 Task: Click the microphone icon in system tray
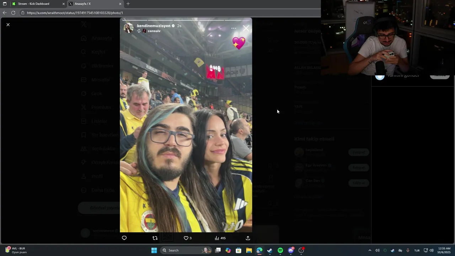[408, 250]
